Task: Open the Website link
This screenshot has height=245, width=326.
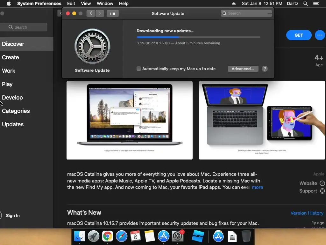Action: click(x=308, y=183)
